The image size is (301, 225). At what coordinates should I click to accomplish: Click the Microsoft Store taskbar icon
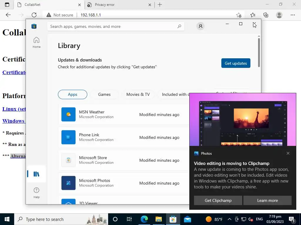(173, 219)
